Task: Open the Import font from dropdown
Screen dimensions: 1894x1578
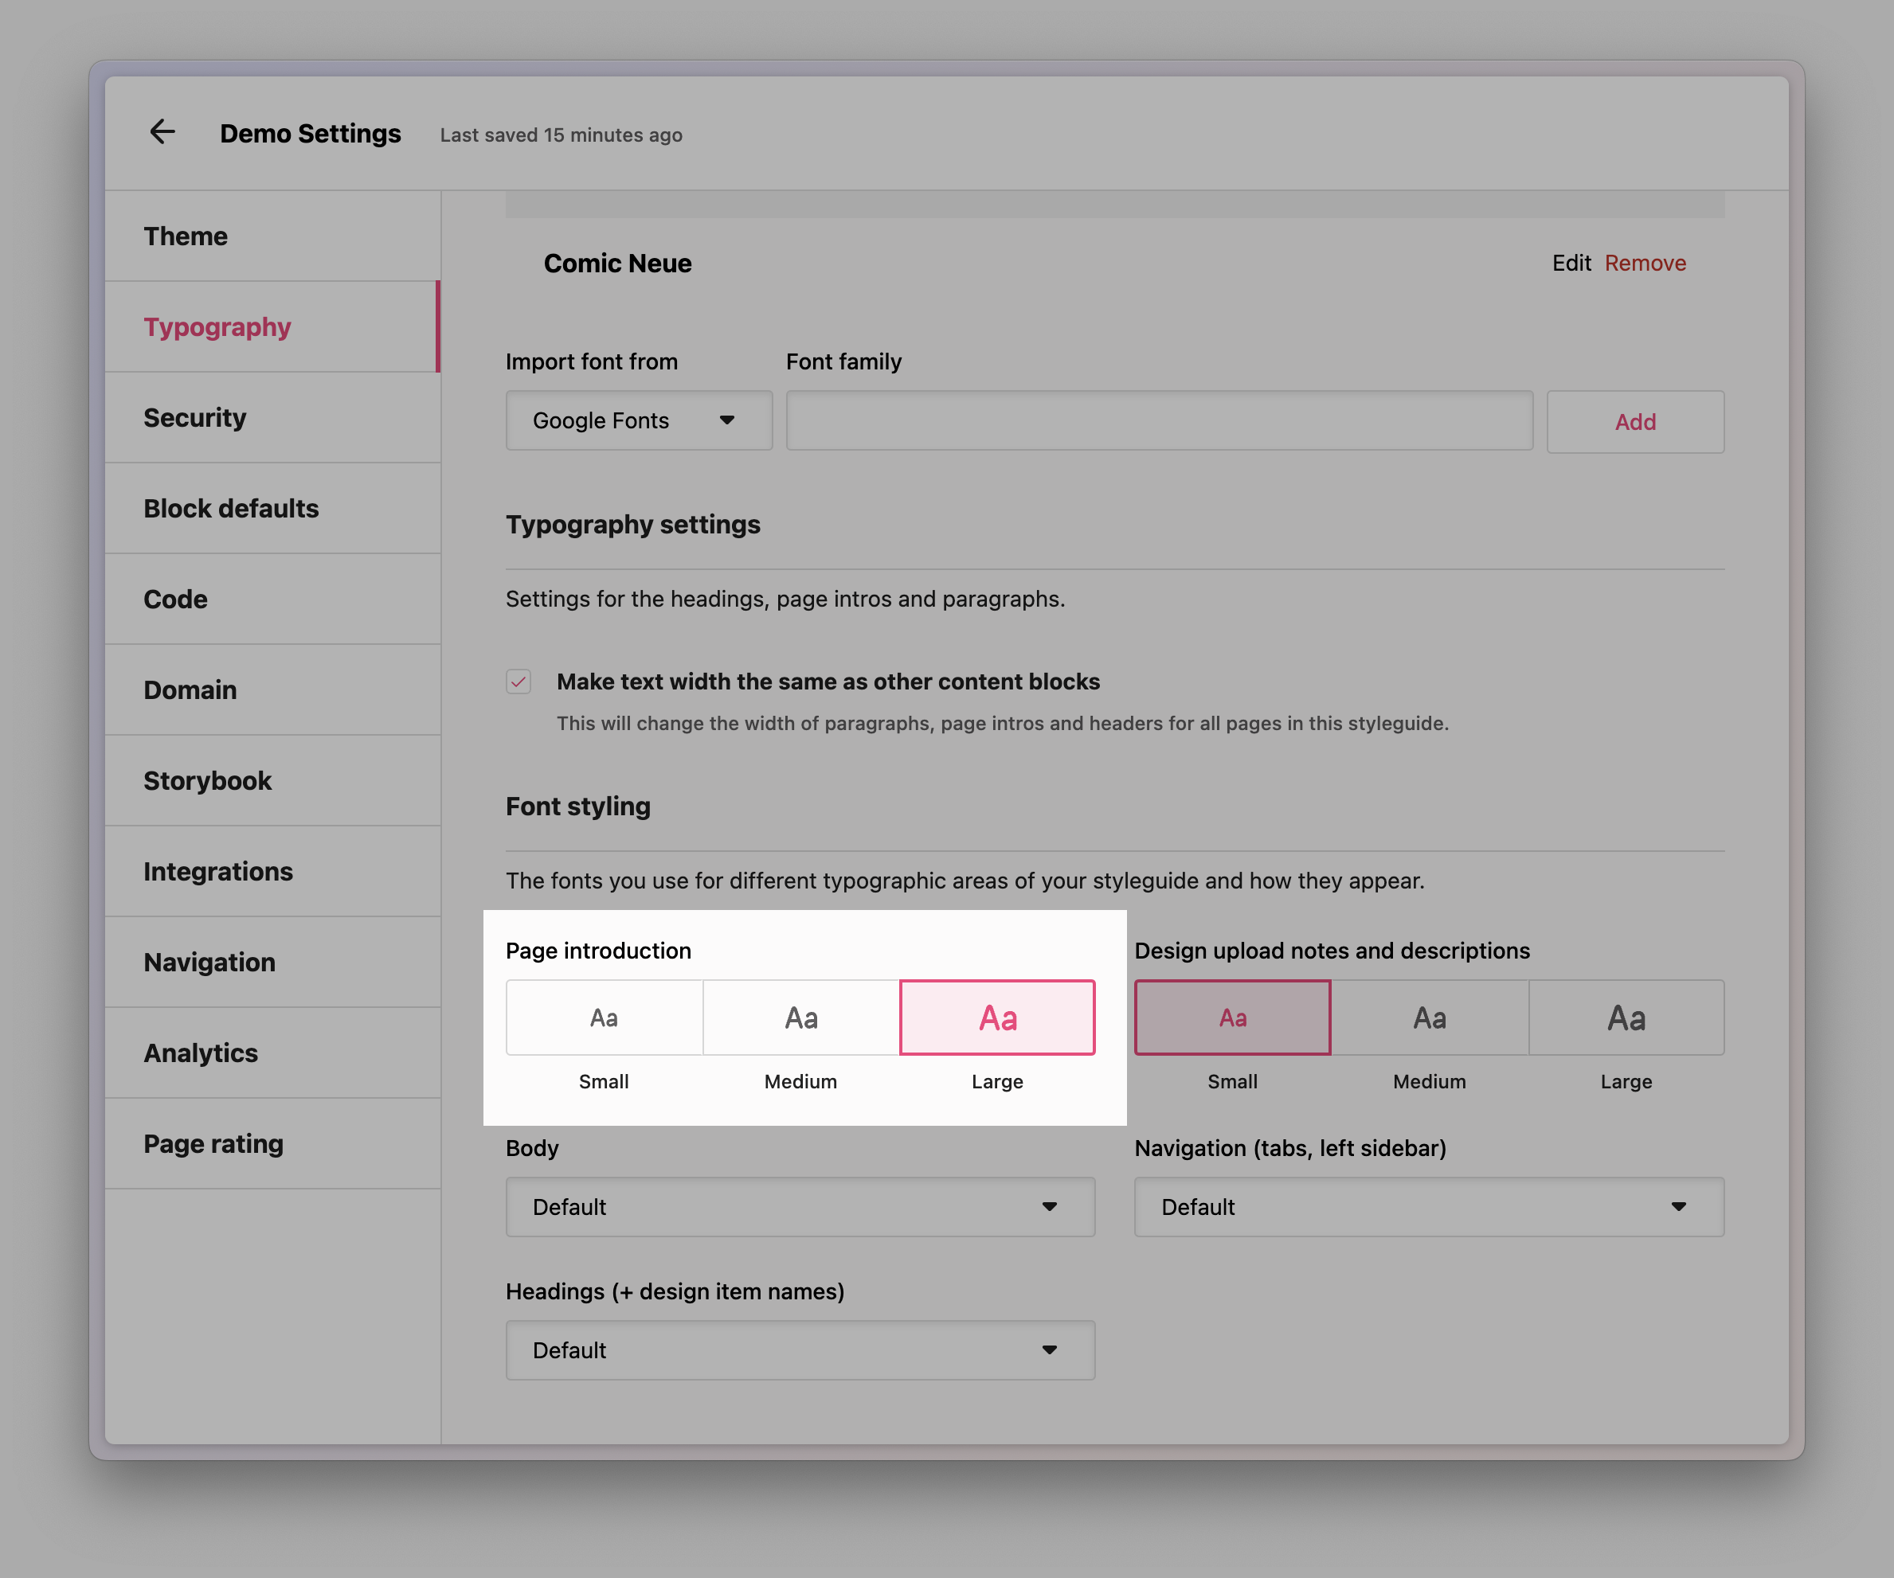Action: [x=638, y=420]
